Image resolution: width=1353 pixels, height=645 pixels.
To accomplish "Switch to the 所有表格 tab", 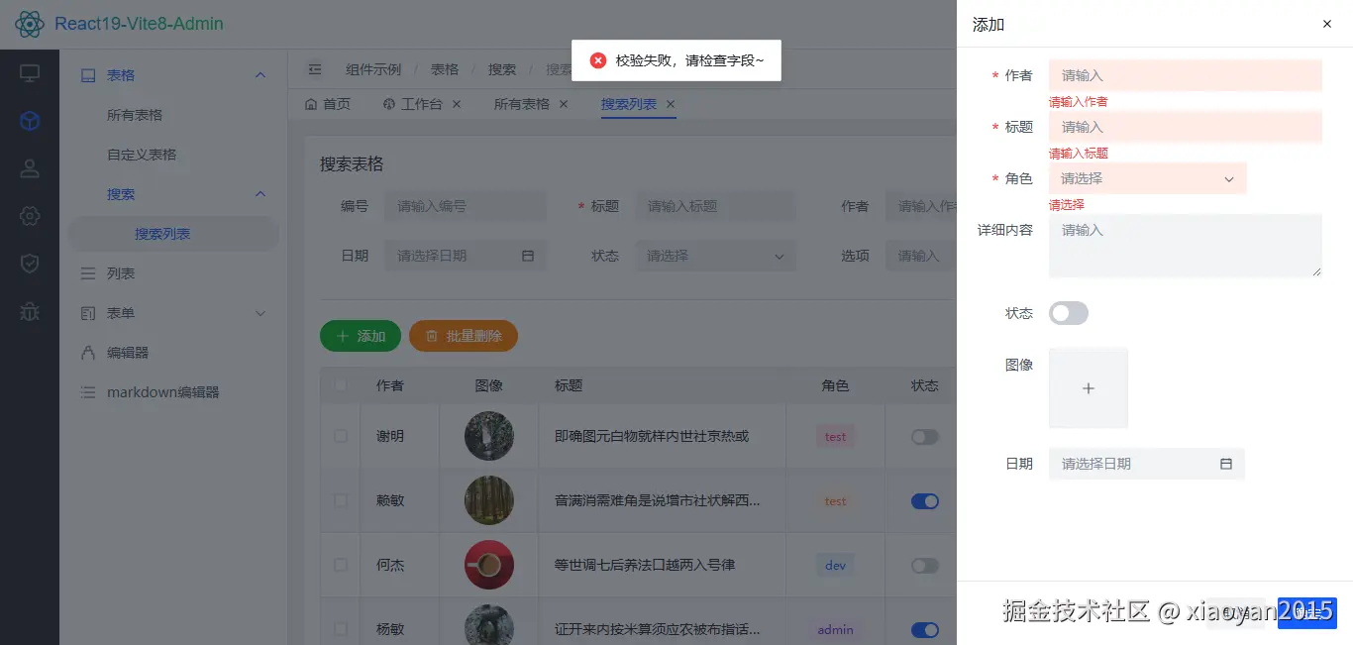I will coord(522,104).
